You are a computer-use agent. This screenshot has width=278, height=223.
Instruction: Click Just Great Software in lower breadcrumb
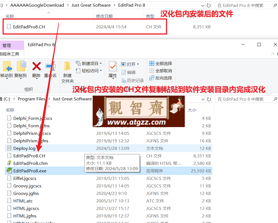(x=72, y=99)
